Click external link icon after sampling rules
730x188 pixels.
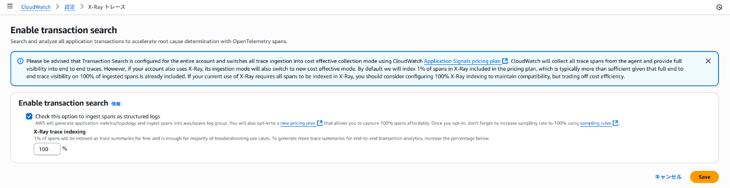[x=615, y=123]
